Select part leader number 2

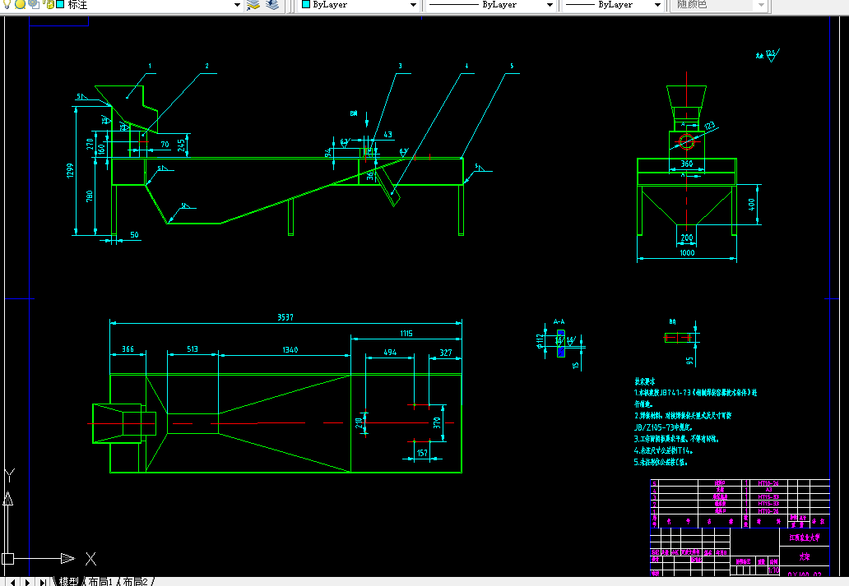click(206, 66)
